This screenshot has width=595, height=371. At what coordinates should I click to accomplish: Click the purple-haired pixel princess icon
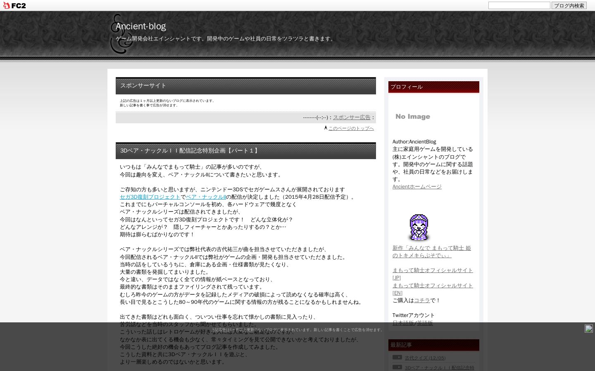tap(419, 227)
